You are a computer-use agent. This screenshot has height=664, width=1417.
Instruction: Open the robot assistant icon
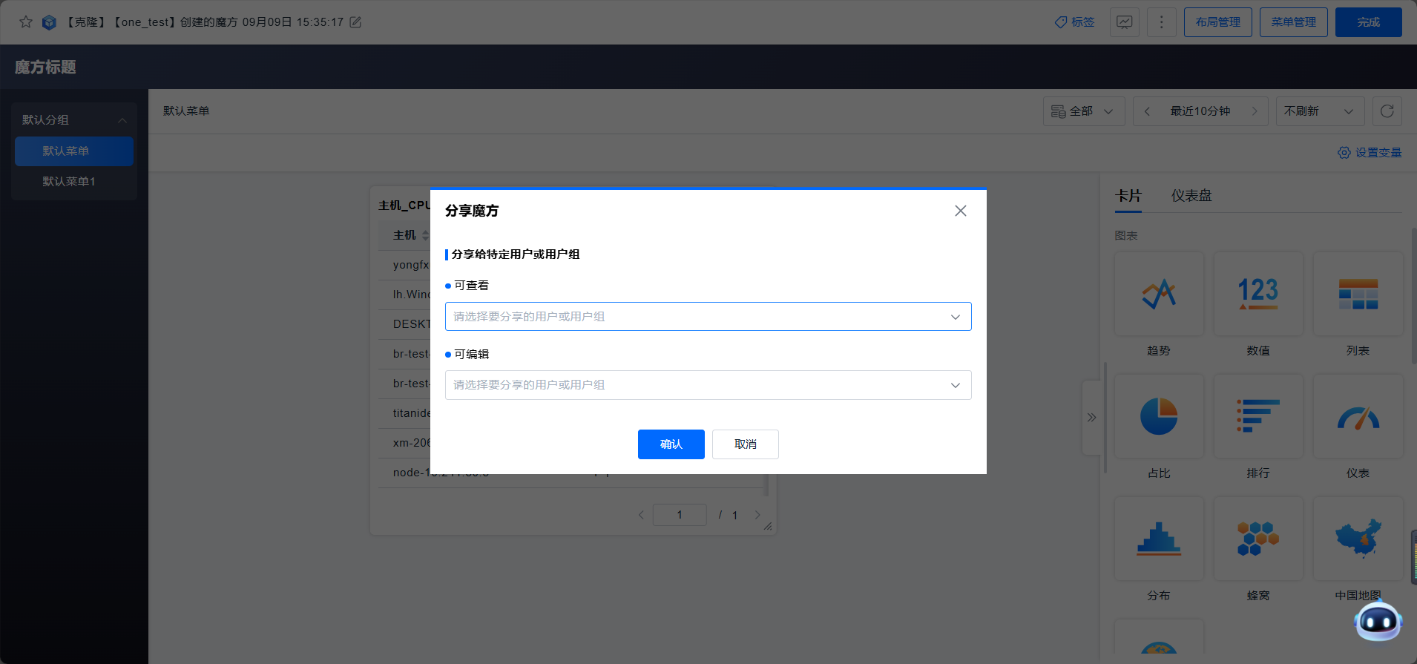tap(1378, 621)
